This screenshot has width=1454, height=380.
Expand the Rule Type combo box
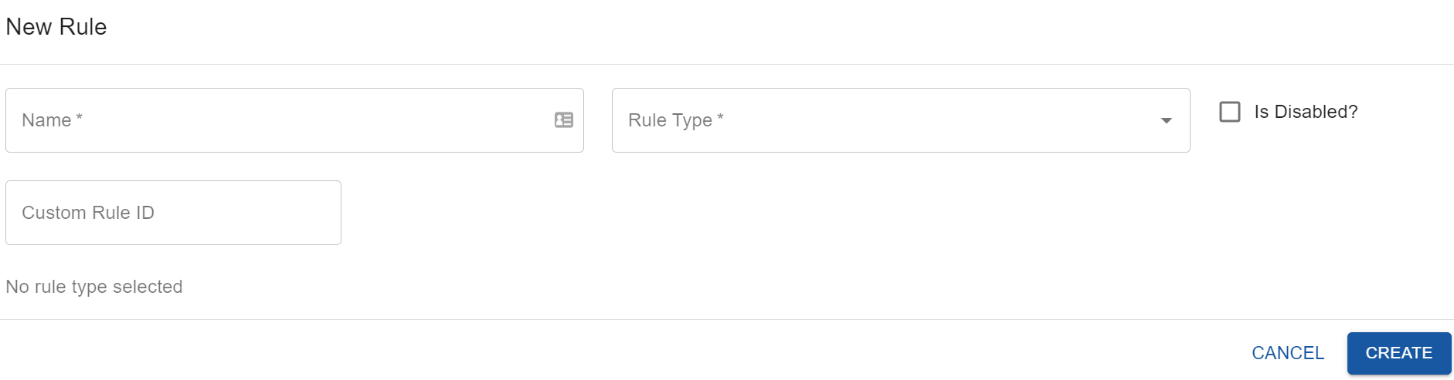tap(900, 120)
